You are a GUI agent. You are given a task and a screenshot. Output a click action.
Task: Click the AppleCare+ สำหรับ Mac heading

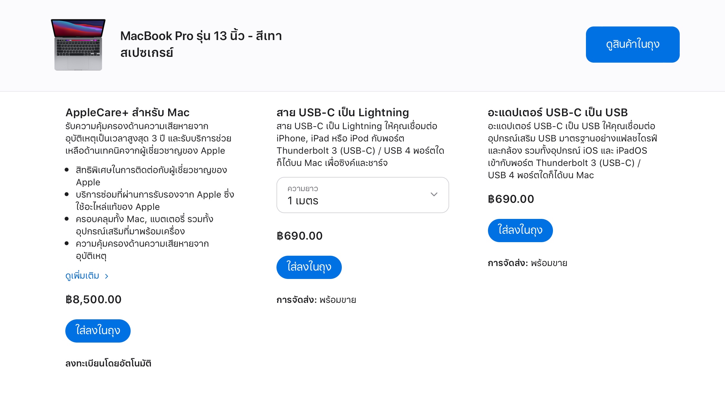click(x=127, y=112)
